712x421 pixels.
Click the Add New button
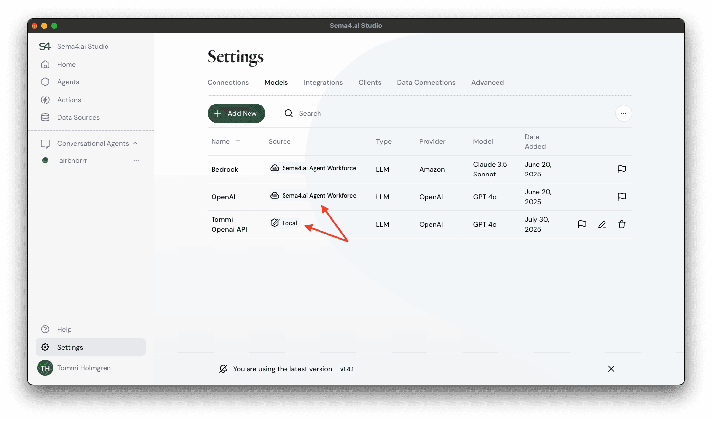click(x=236, y=113)
